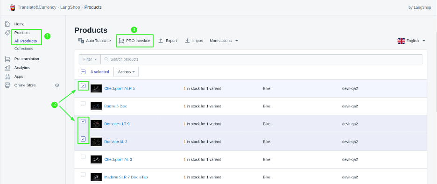437x184 pixels.
Task: Click the Search products input field
Action: click(x=262, y=59)
